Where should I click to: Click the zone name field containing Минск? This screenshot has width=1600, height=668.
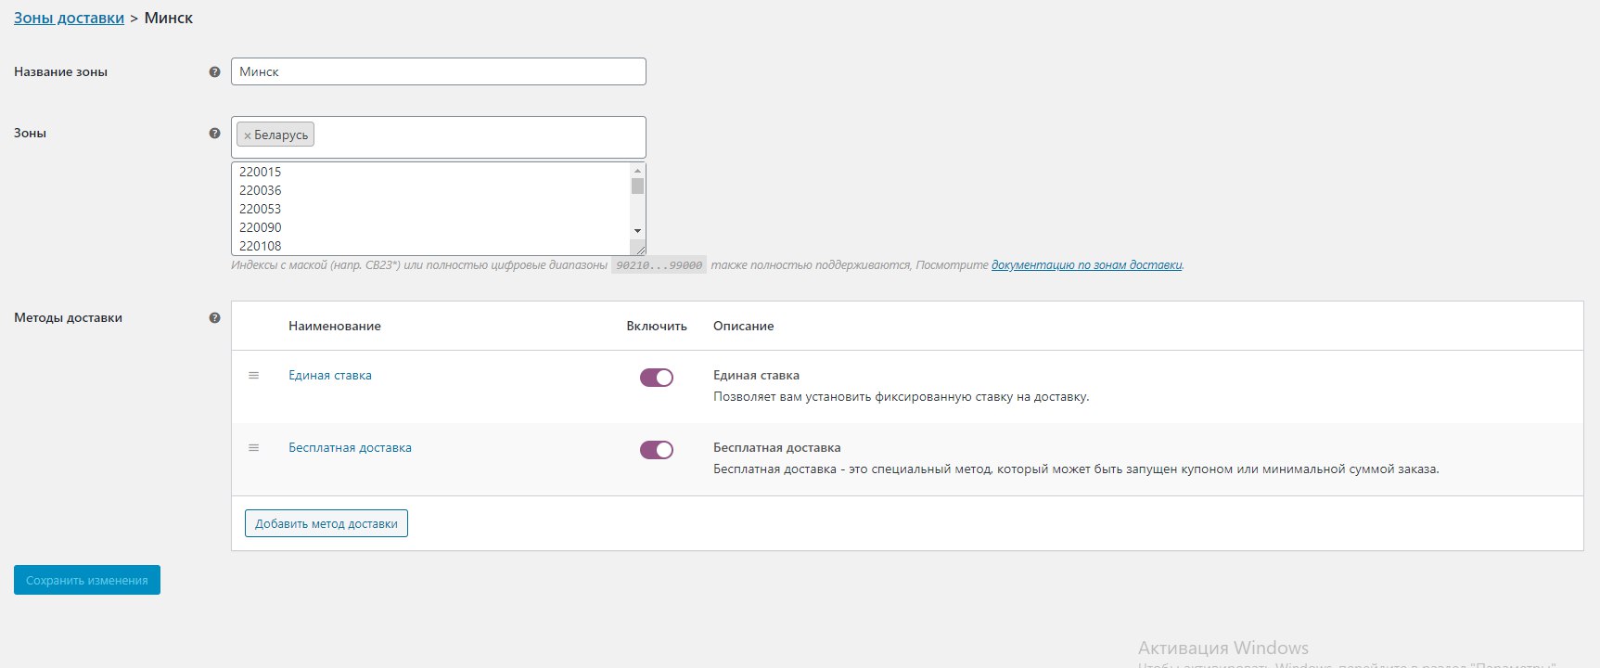[438, 71]
